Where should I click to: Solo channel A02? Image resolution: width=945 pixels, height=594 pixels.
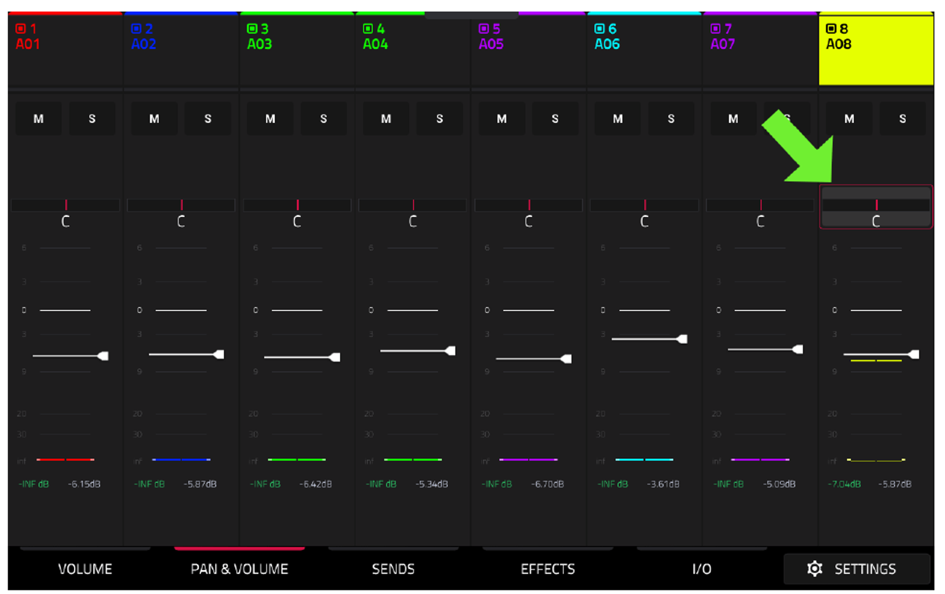(207, 119)
